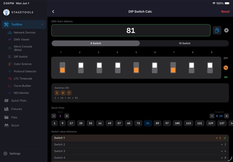Clear the DMX start address field

click(x=226, y=30)
